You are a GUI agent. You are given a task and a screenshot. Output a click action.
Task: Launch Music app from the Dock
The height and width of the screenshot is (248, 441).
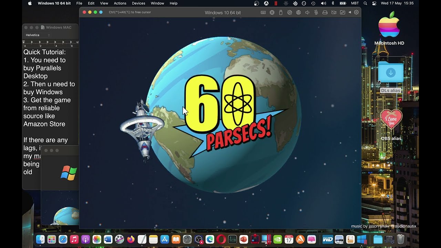point(74,239)
